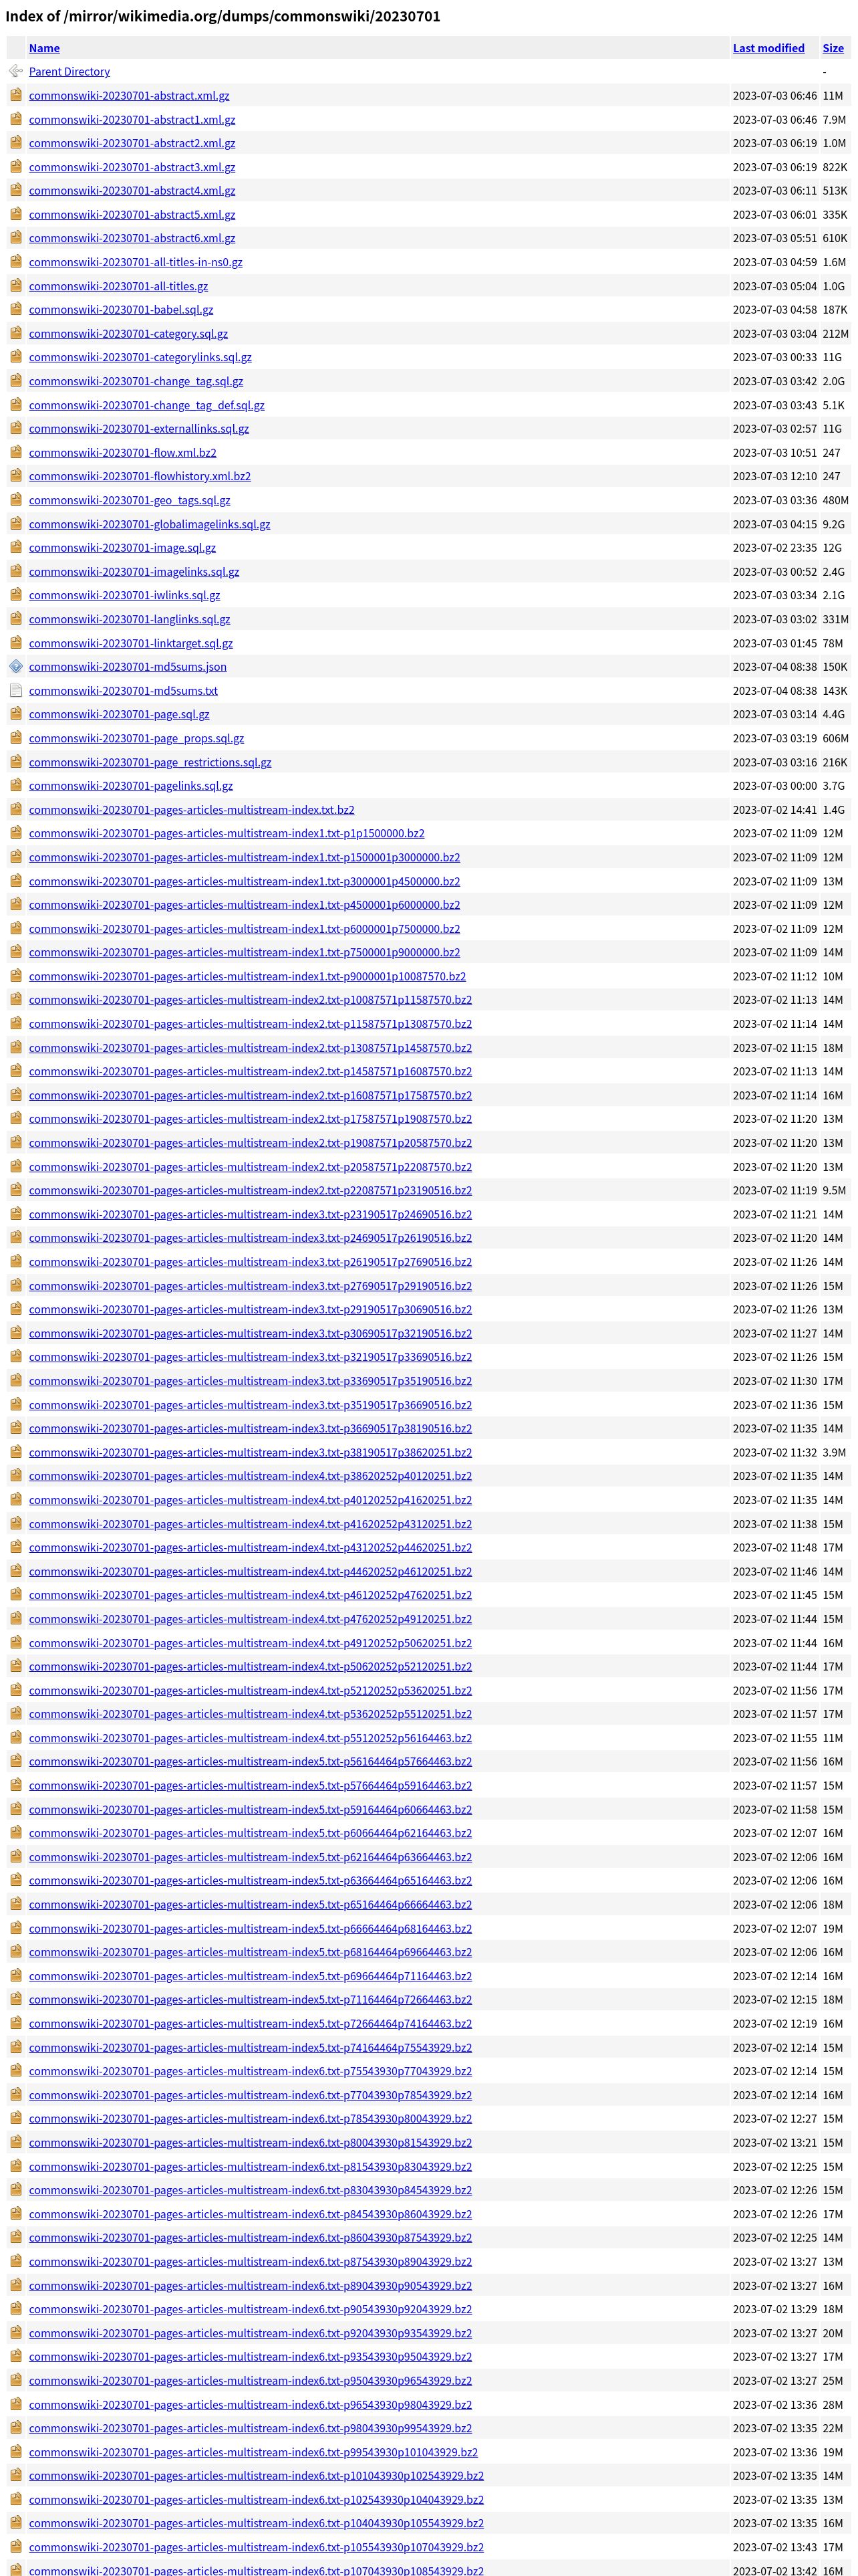Open the Parent Directory link
This screenshot has width=858, height=2576.
pyautogui.click(x=69, y=72)
